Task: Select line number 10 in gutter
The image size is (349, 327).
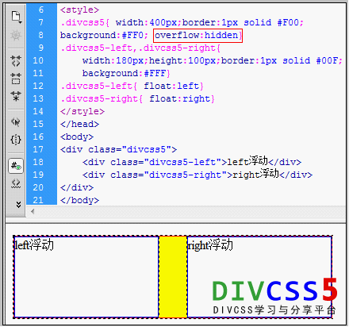Action: pyautogui.click(x=38, y=60)
